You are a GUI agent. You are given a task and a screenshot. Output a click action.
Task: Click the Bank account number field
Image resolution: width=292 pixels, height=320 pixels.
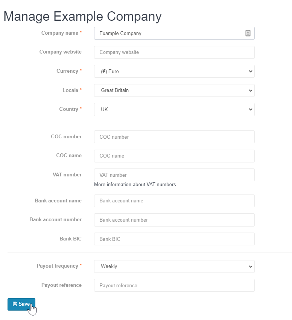coord(174,220)
